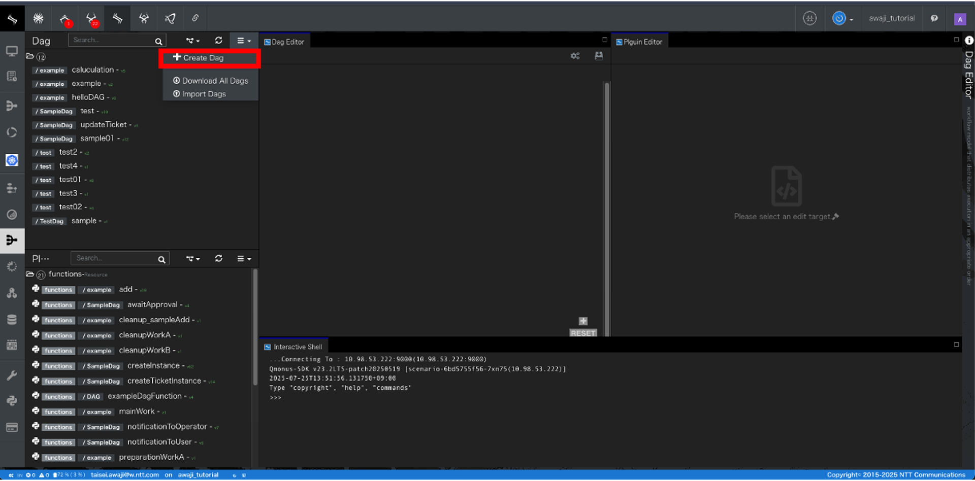The width and height of the screenshot is (975, 481).
Task: Choose Import Dags menu entry
Action: [204, 94]
